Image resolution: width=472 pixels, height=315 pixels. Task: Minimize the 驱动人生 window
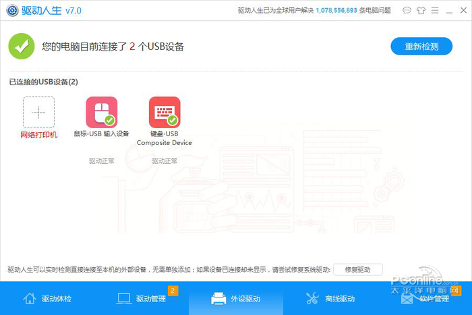point(450,11)
